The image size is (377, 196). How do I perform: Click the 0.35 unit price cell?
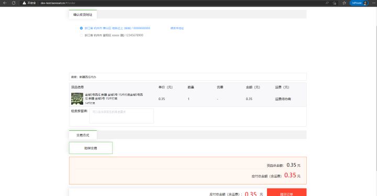[x=162, y=99]
